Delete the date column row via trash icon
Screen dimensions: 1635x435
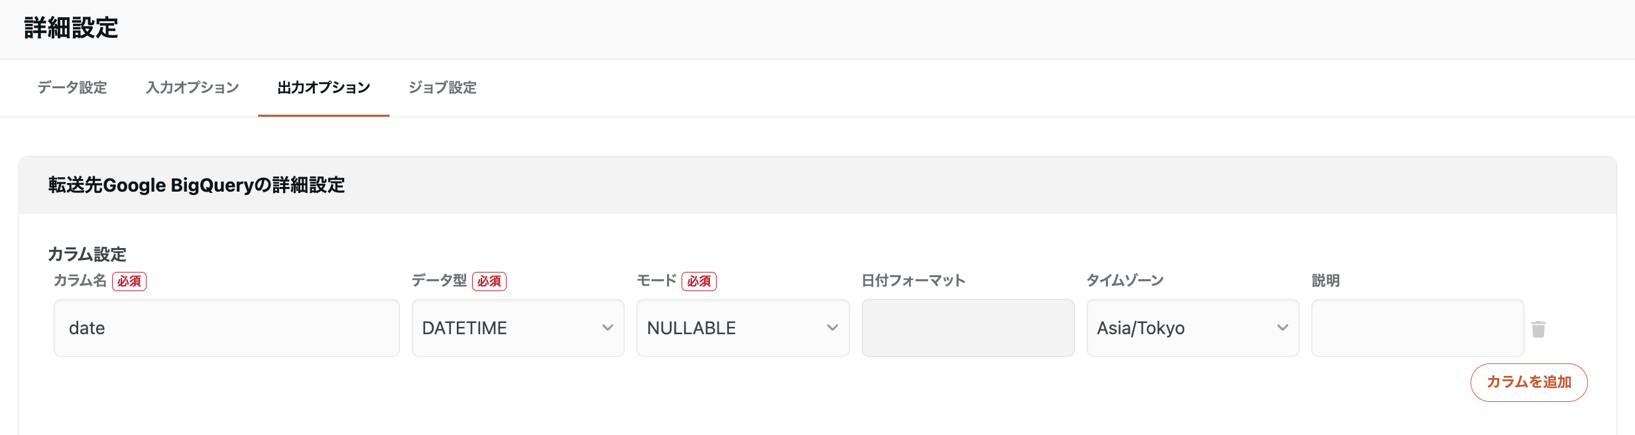1539,328
